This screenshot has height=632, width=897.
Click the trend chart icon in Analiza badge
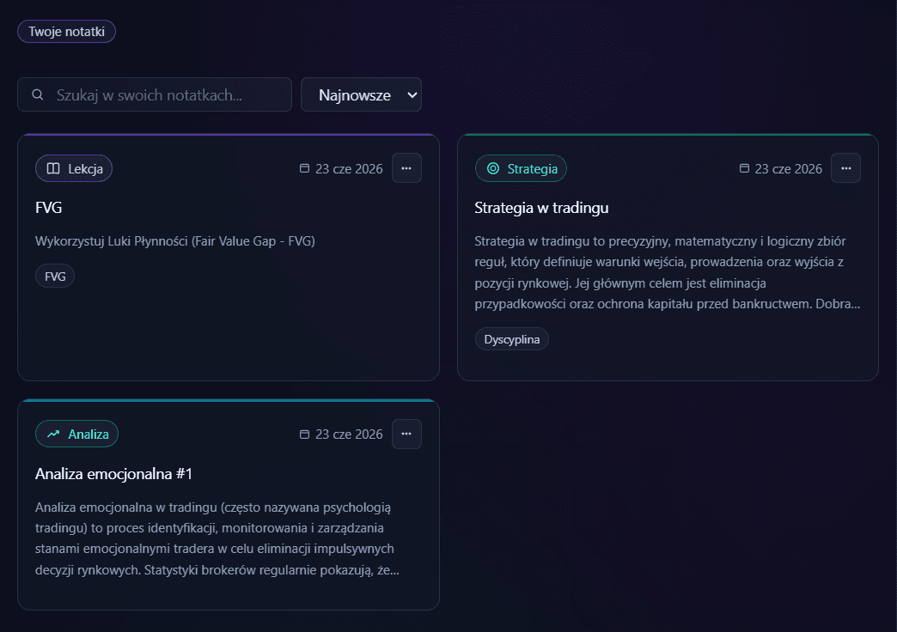(53, 434)
